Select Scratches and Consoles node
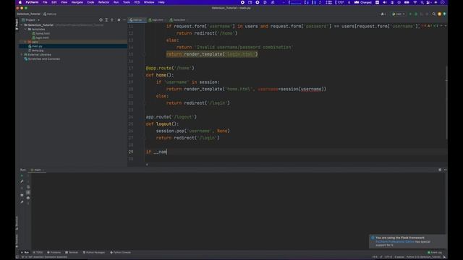 [x=42, y=59]
